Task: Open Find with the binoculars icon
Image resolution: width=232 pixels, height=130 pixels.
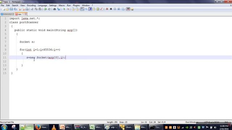Action: tap(54, 9)
